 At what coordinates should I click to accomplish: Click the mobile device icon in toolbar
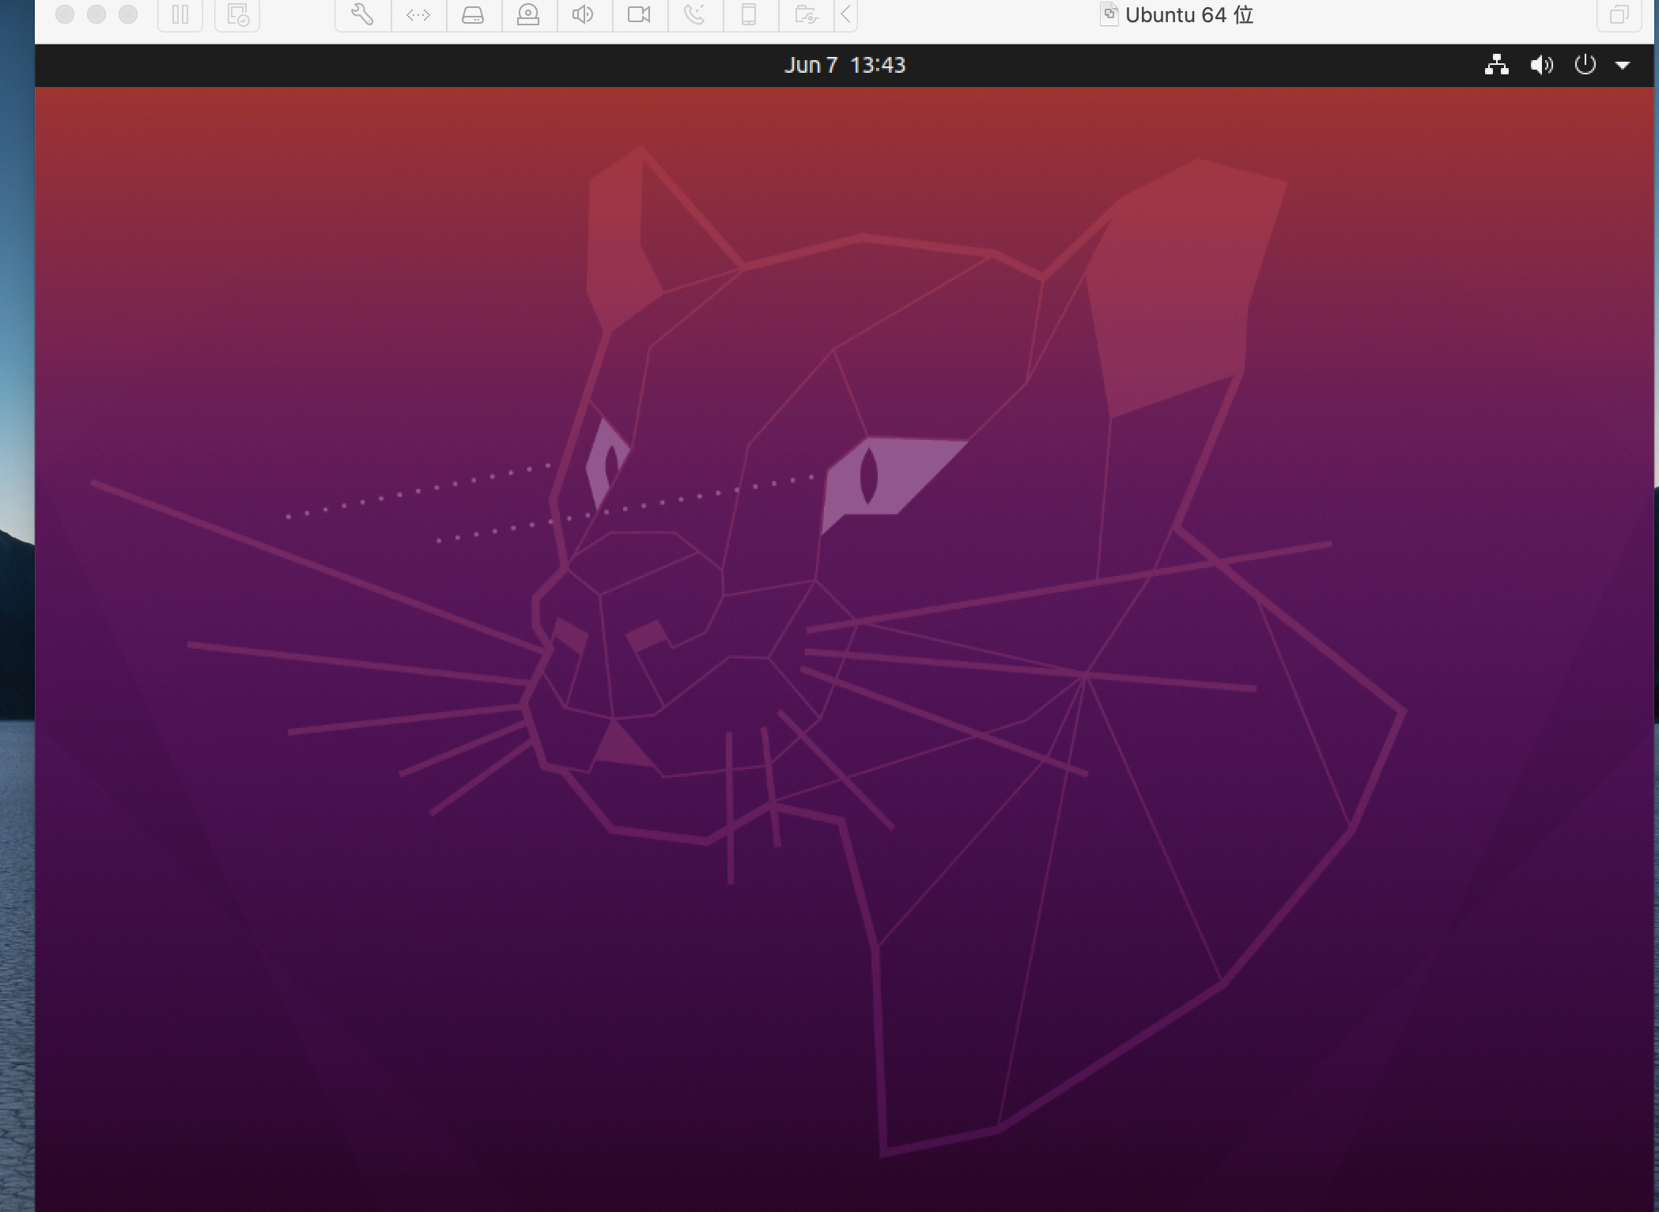749,14
